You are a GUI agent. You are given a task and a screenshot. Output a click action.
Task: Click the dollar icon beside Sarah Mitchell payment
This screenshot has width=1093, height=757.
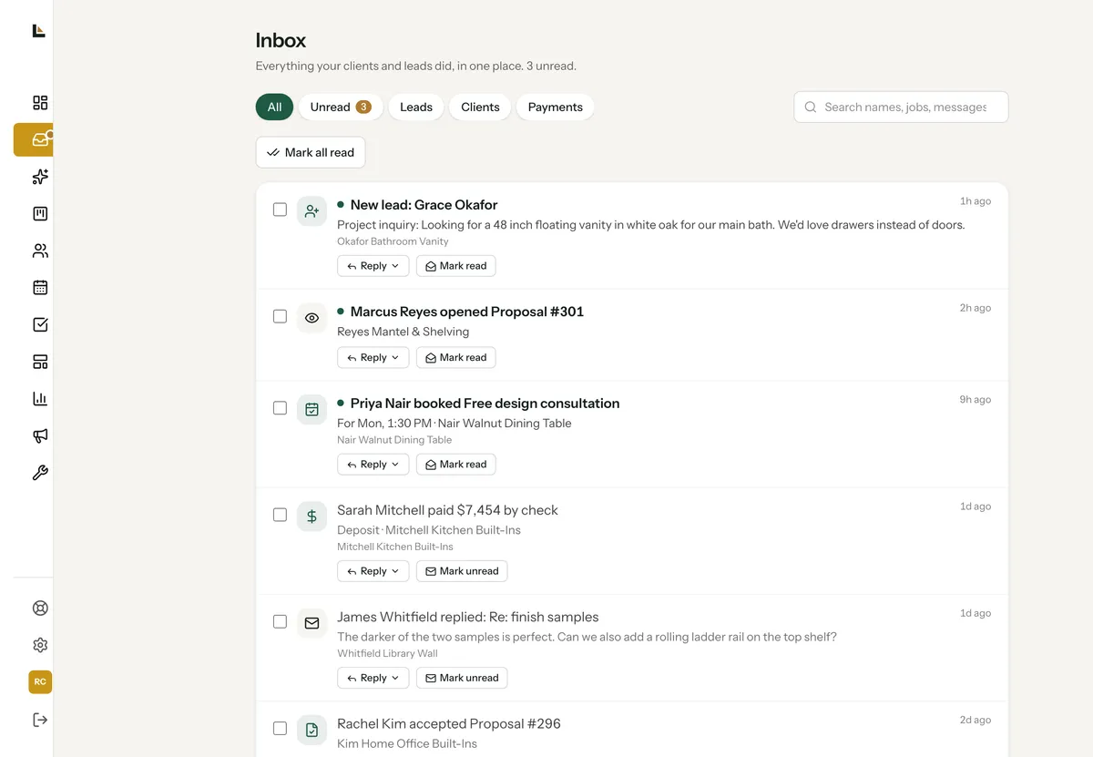[x=312, y=517]
